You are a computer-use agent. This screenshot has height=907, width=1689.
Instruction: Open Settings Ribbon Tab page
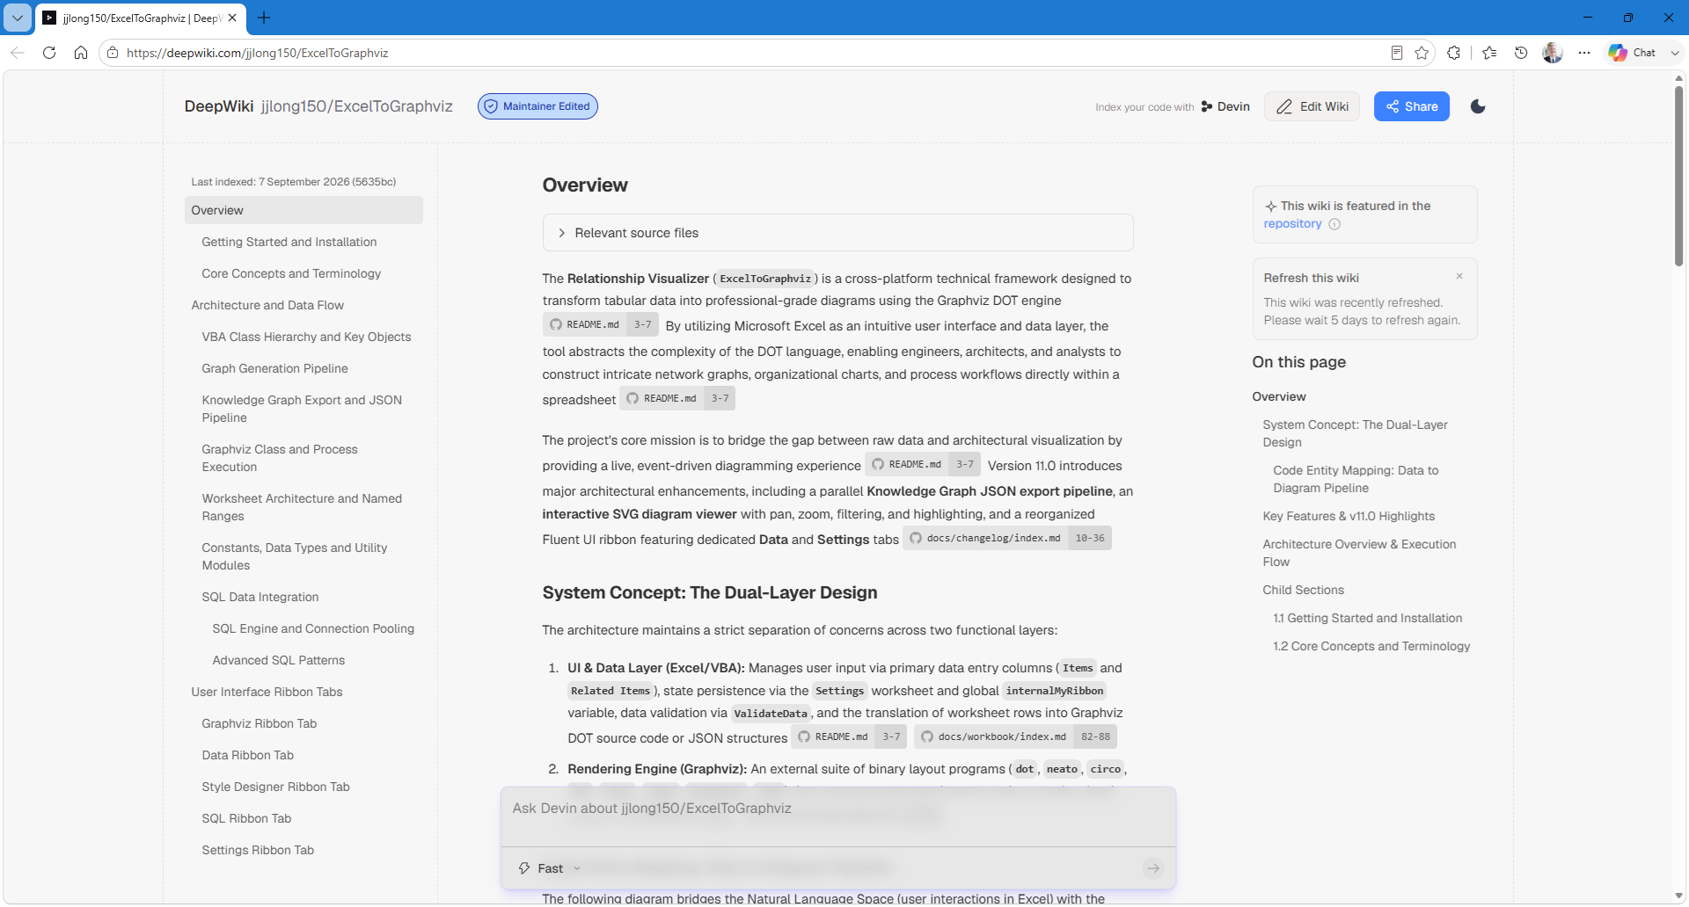coord(258,850)
